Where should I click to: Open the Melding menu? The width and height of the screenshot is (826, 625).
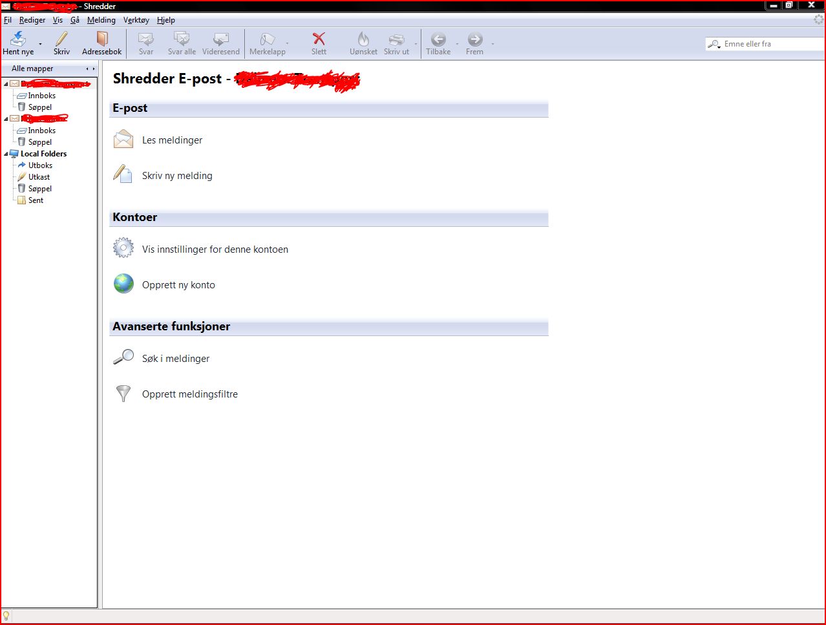point(101,20)
